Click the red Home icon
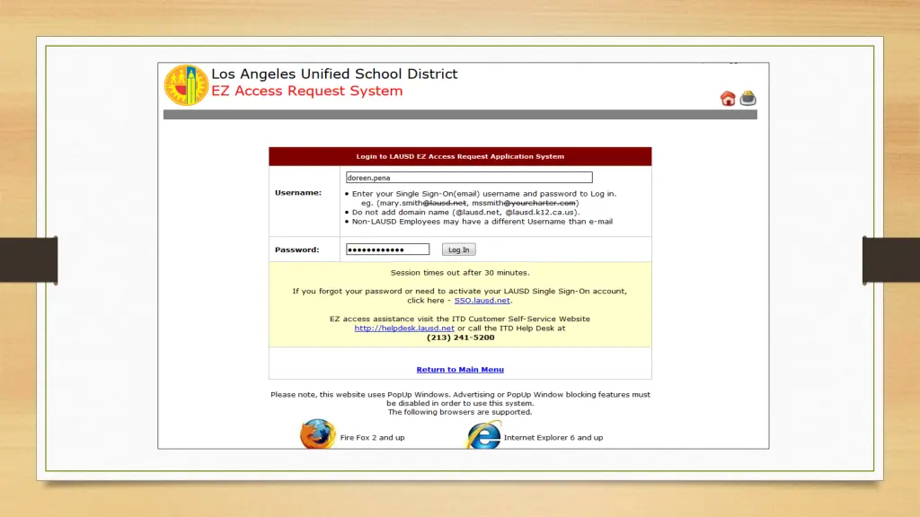Screen dimensions: 920x517 (x=728, y=99)
